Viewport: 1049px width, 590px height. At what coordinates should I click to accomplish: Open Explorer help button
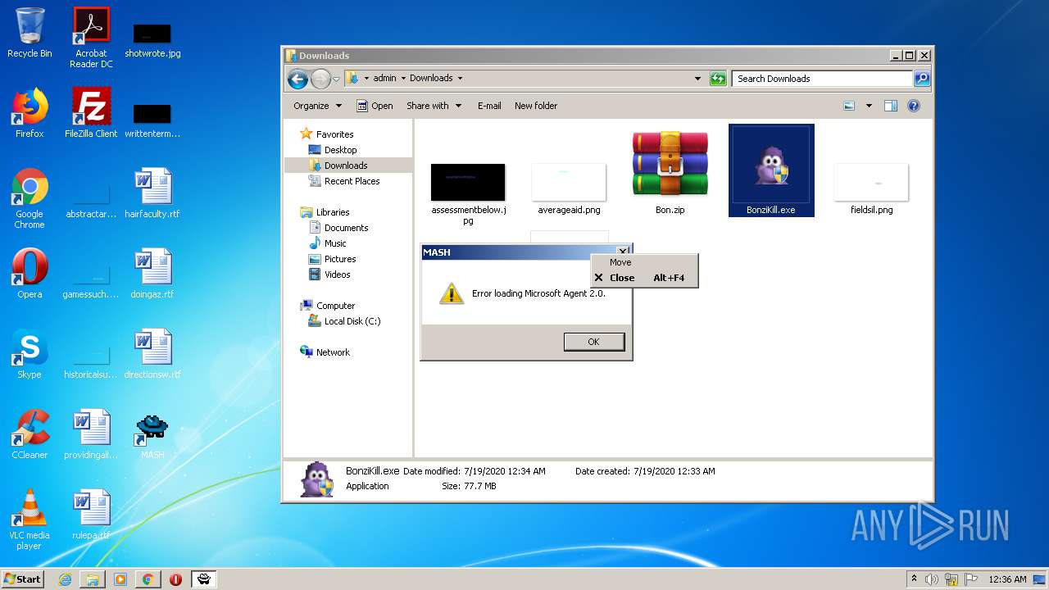(x=914, y=106)
